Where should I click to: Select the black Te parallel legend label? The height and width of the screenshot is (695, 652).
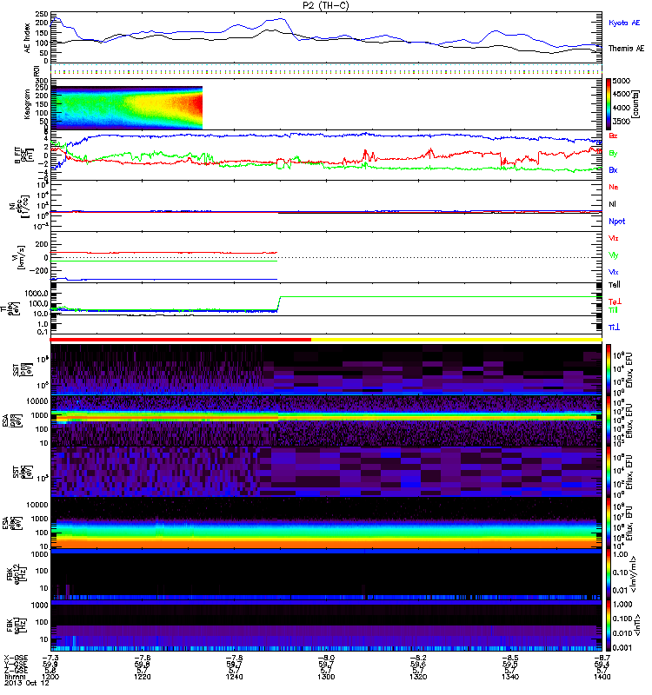coord(614,285)
